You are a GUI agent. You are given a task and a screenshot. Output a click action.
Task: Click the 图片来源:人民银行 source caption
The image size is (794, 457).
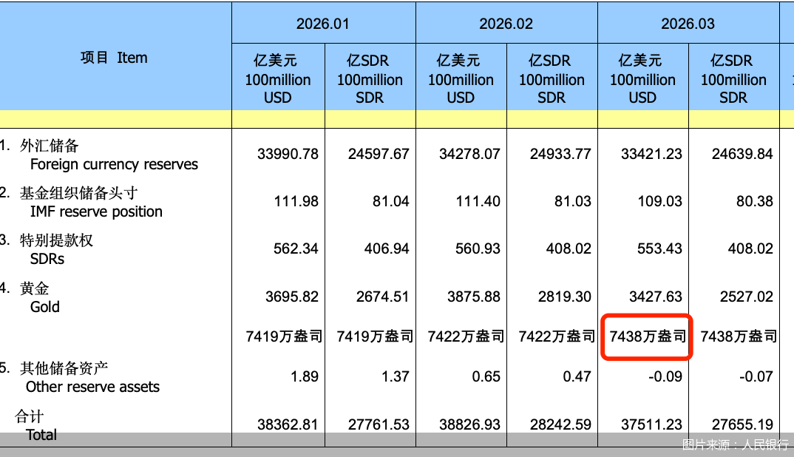735,444
